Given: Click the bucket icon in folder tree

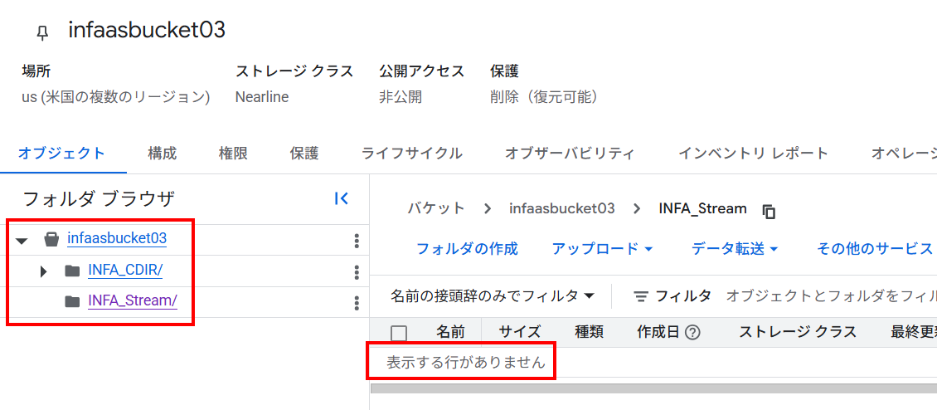Looking at the screenshot, I should click(x=52, y=239).
